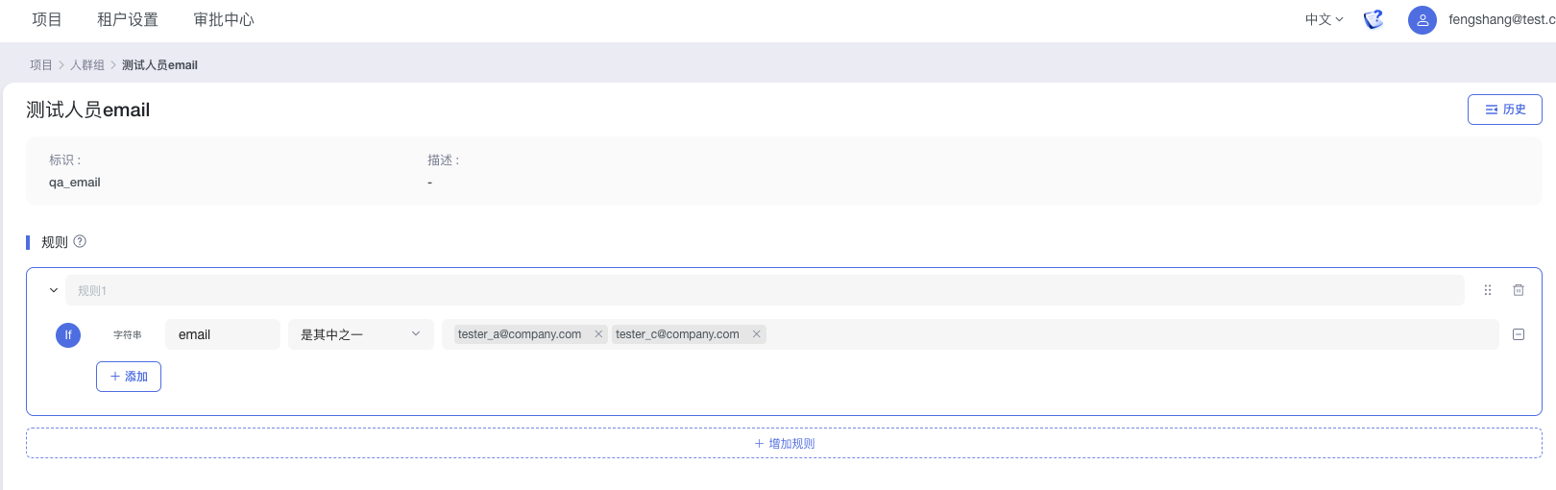Collapse rule 1 with chevron

[54, 290]
